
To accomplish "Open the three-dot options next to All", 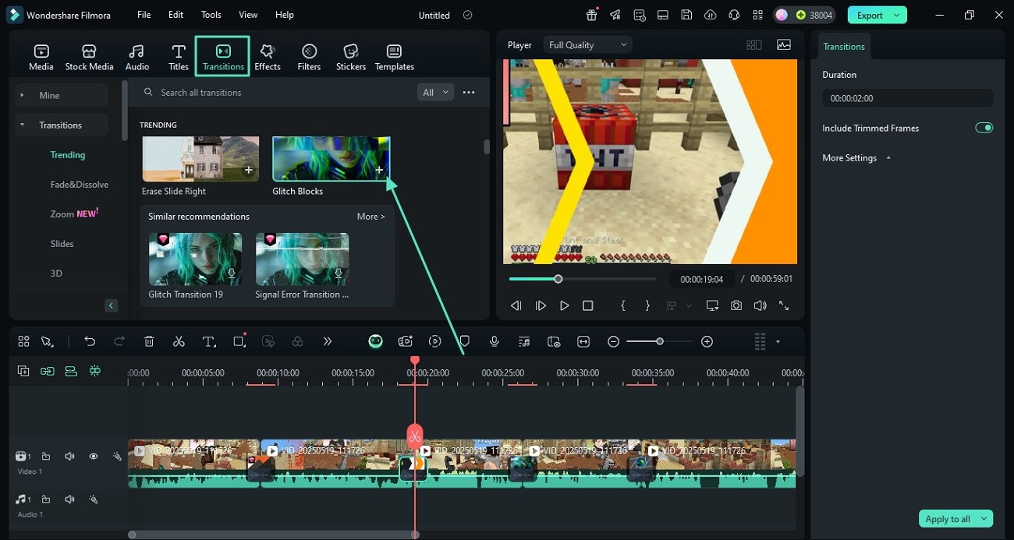I will click(469, 92).
